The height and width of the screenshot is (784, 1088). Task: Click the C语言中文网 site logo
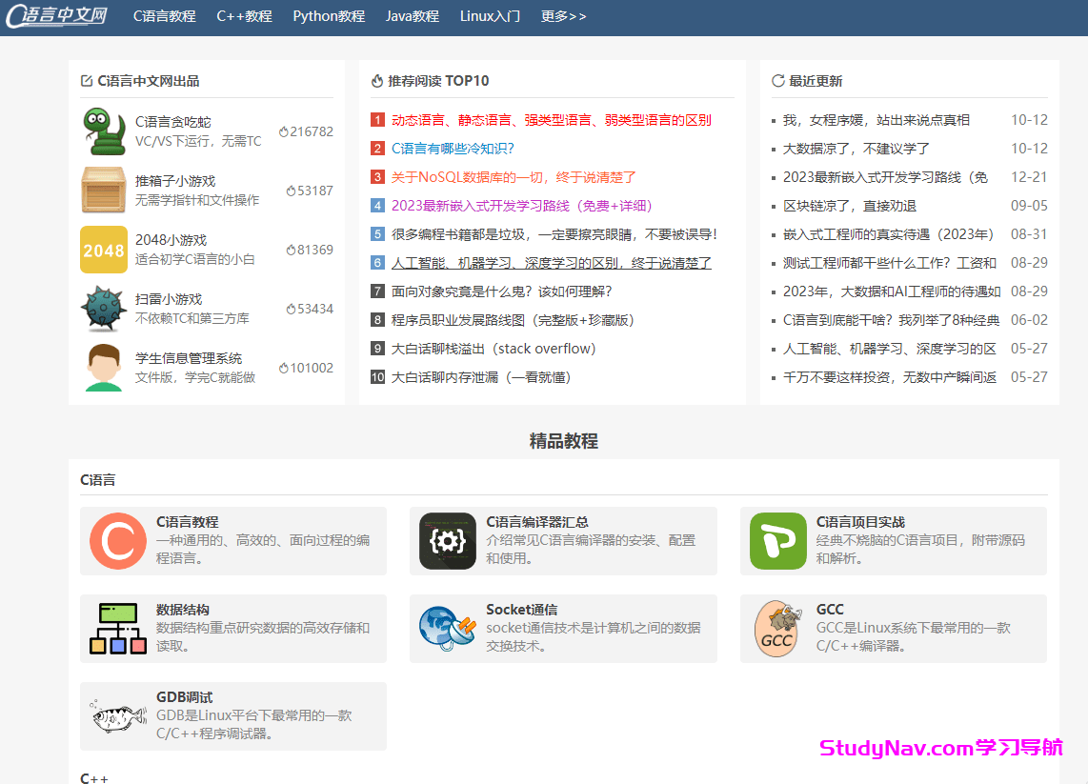(56, 16)
